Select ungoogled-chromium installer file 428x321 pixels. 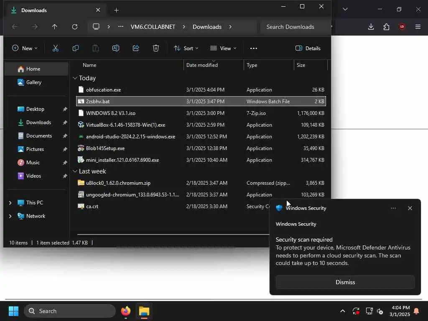(x=201, y=195)
